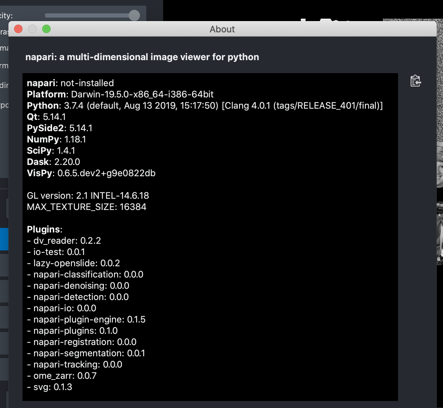Click the 'napari-segmentation: 0.0.1' entry
Image resolution: width=443 pixels, height=408 pixels.
86,353
